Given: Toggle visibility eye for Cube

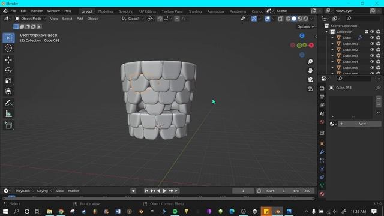Looking at the screenshot, I should [x=372, y=38].
